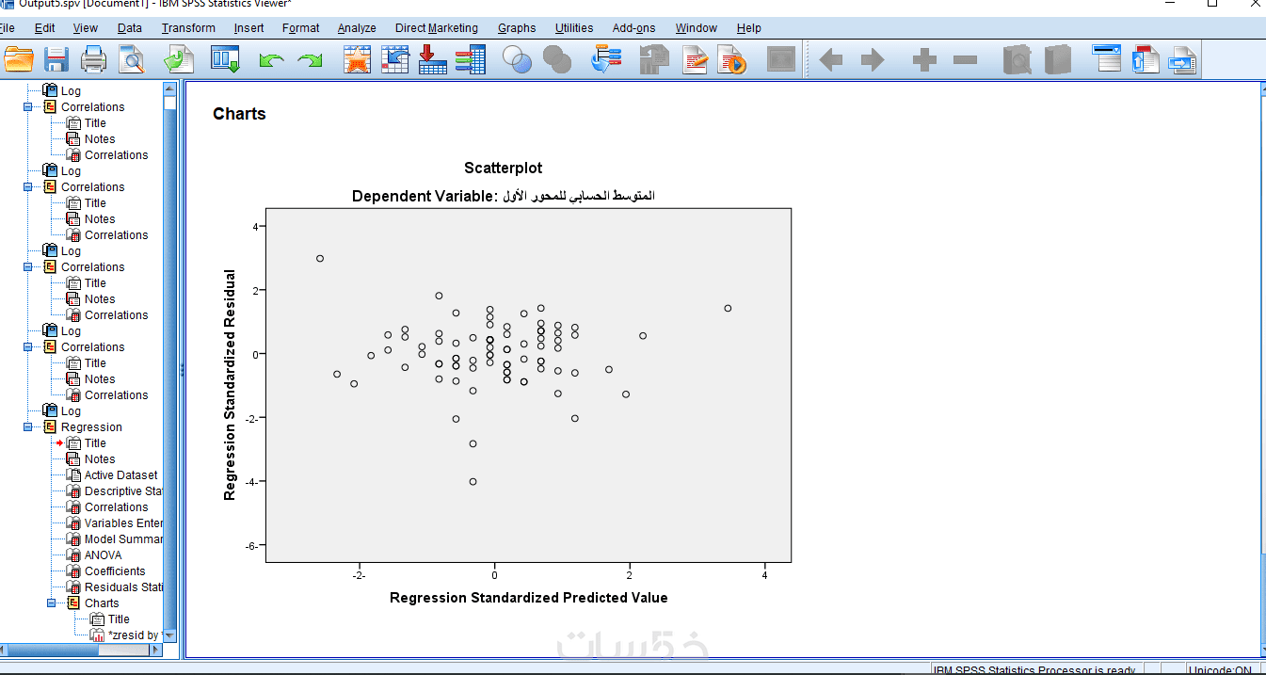Click the blue overlapping circles icon

pyautogui.click(x=517, y=61)
